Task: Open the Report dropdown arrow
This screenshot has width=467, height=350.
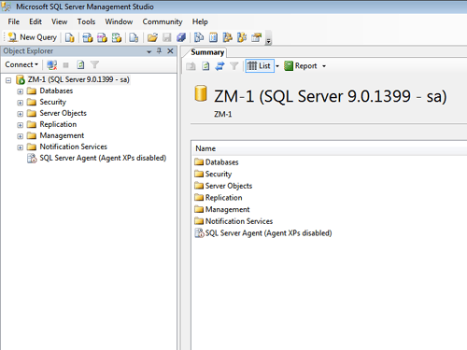Action: [x=324, y=66]
